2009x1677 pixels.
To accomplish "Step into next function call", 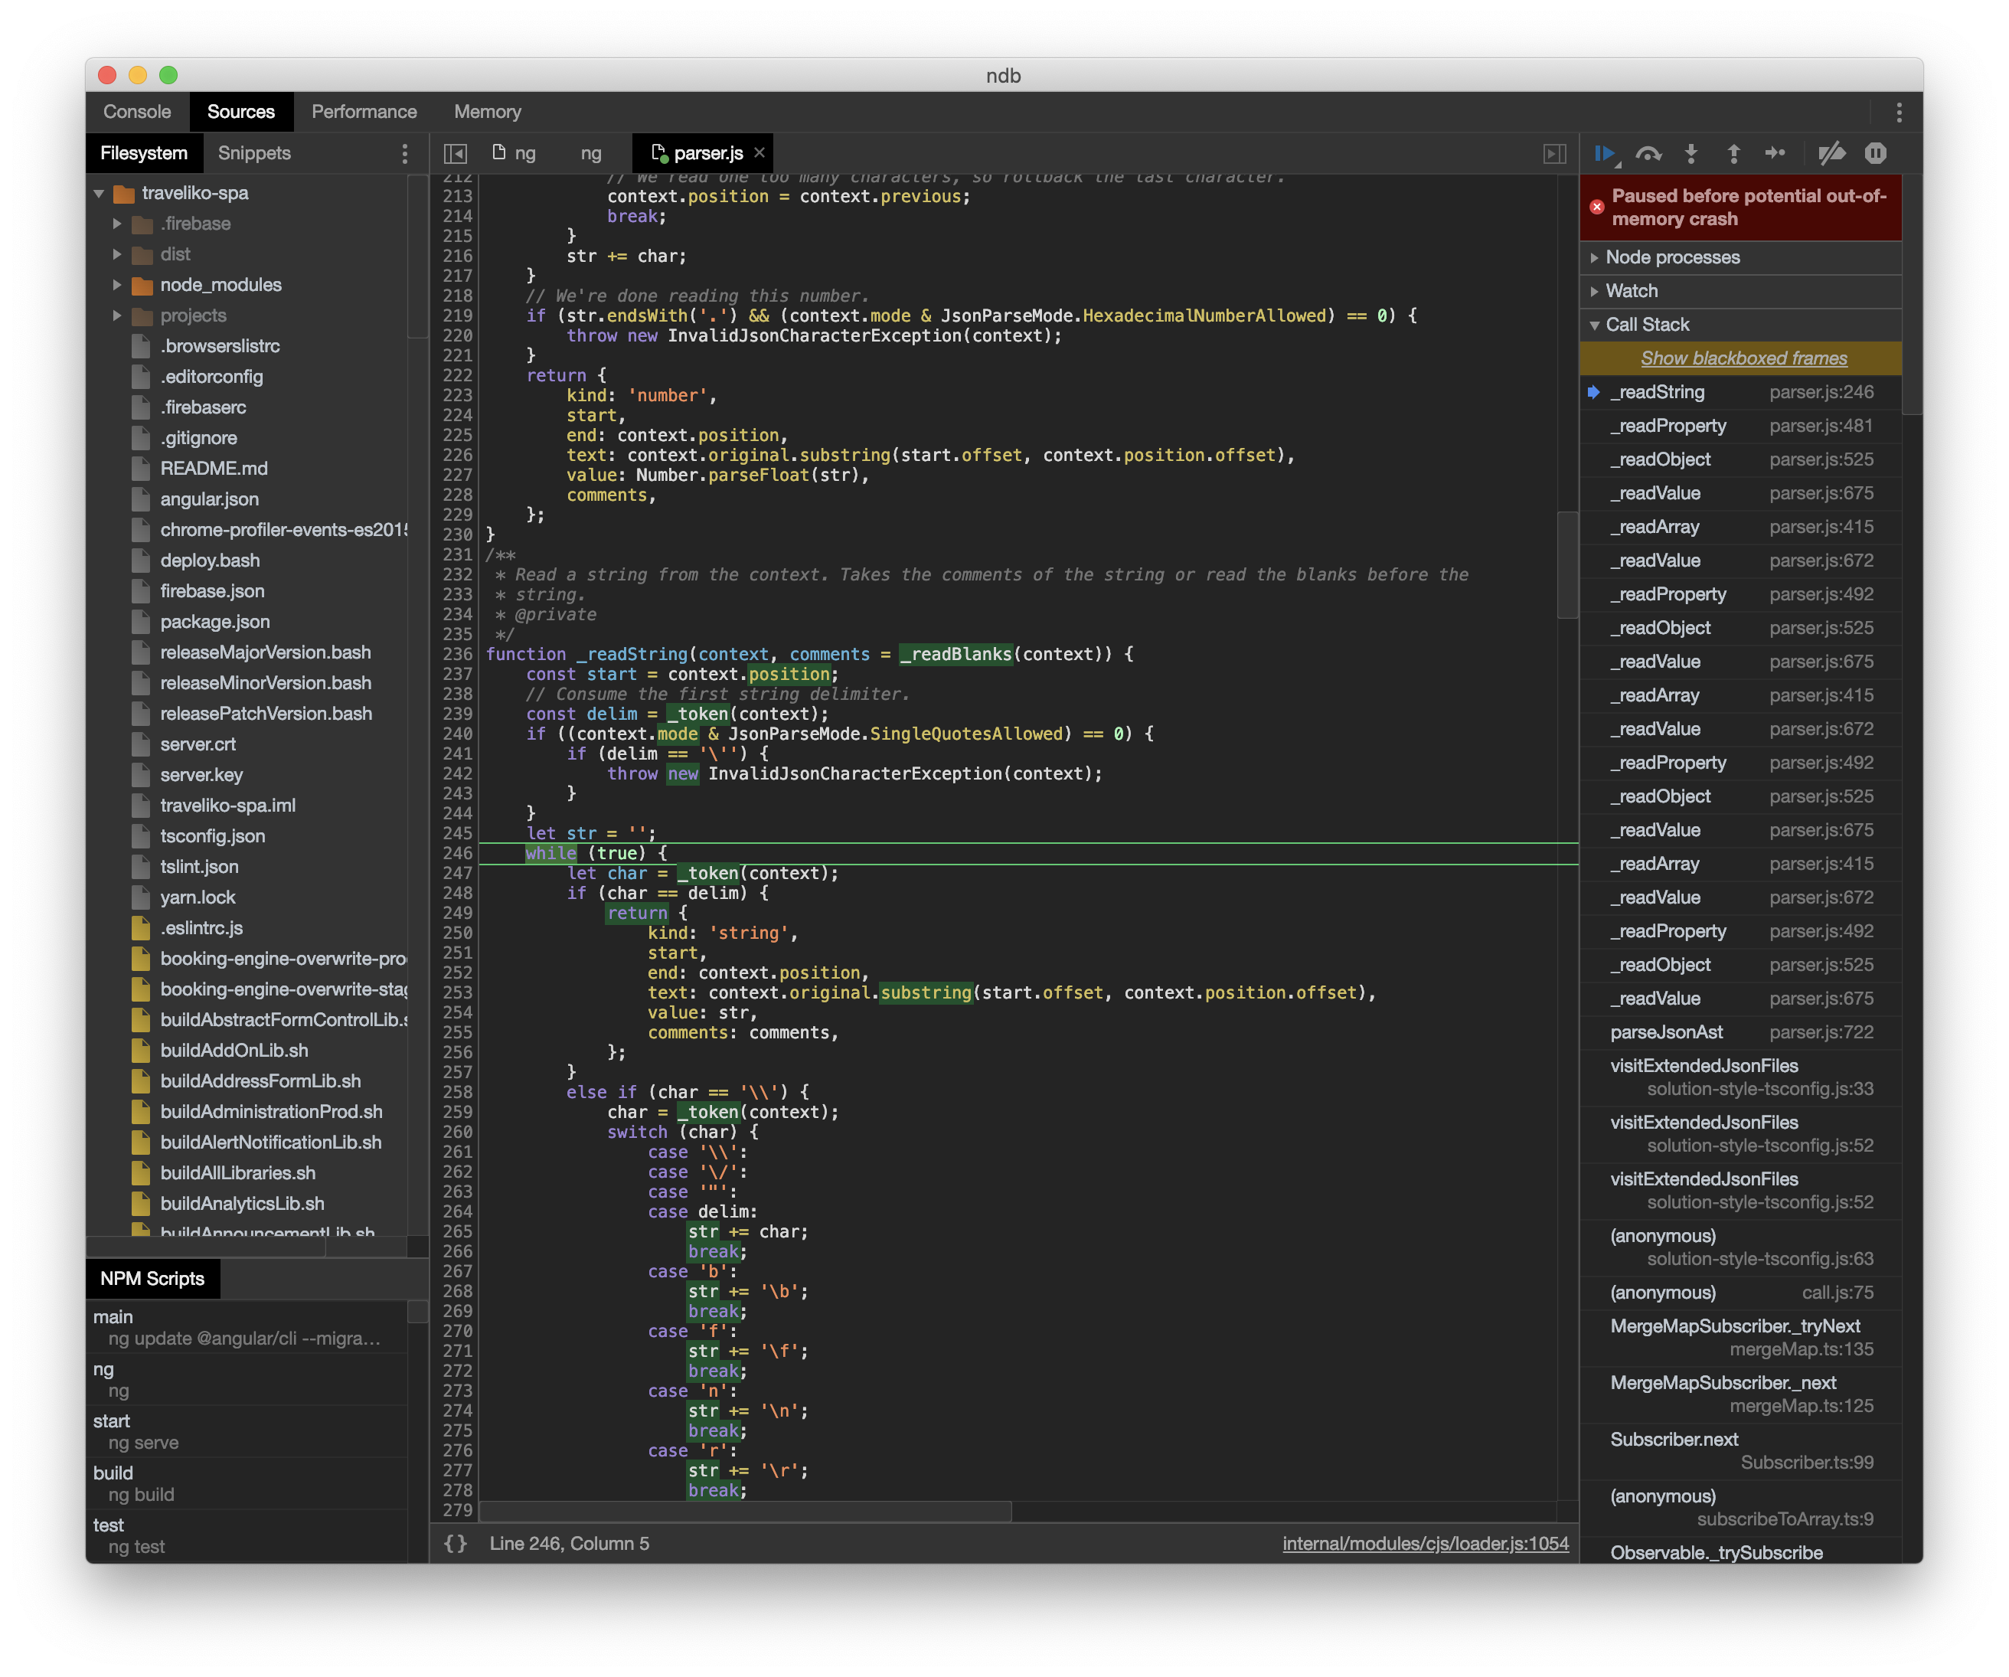I will click(1691, 154).
